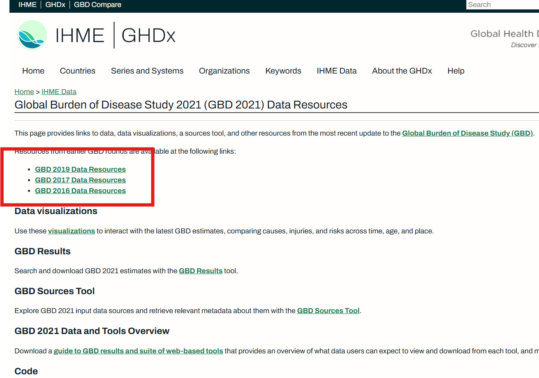Click the Data visualizations heading
This screenshot has width=539, height=378.
click(x=56, y=211)
